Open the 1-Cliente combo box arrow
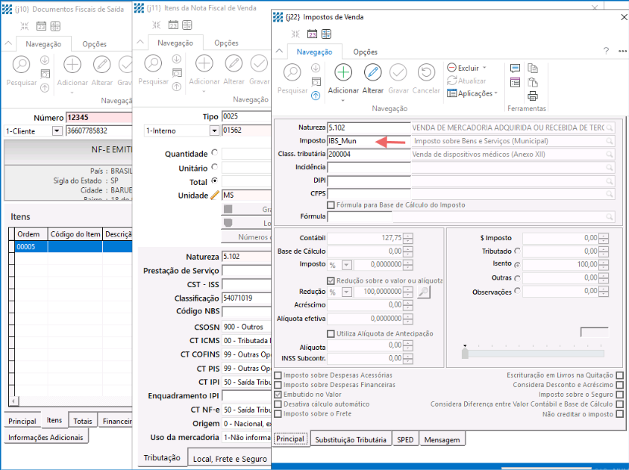 pyautogui.click(x=57, y=131)
